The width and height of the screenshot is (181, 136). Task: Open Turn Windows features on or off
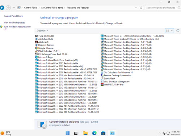point(17,28)
